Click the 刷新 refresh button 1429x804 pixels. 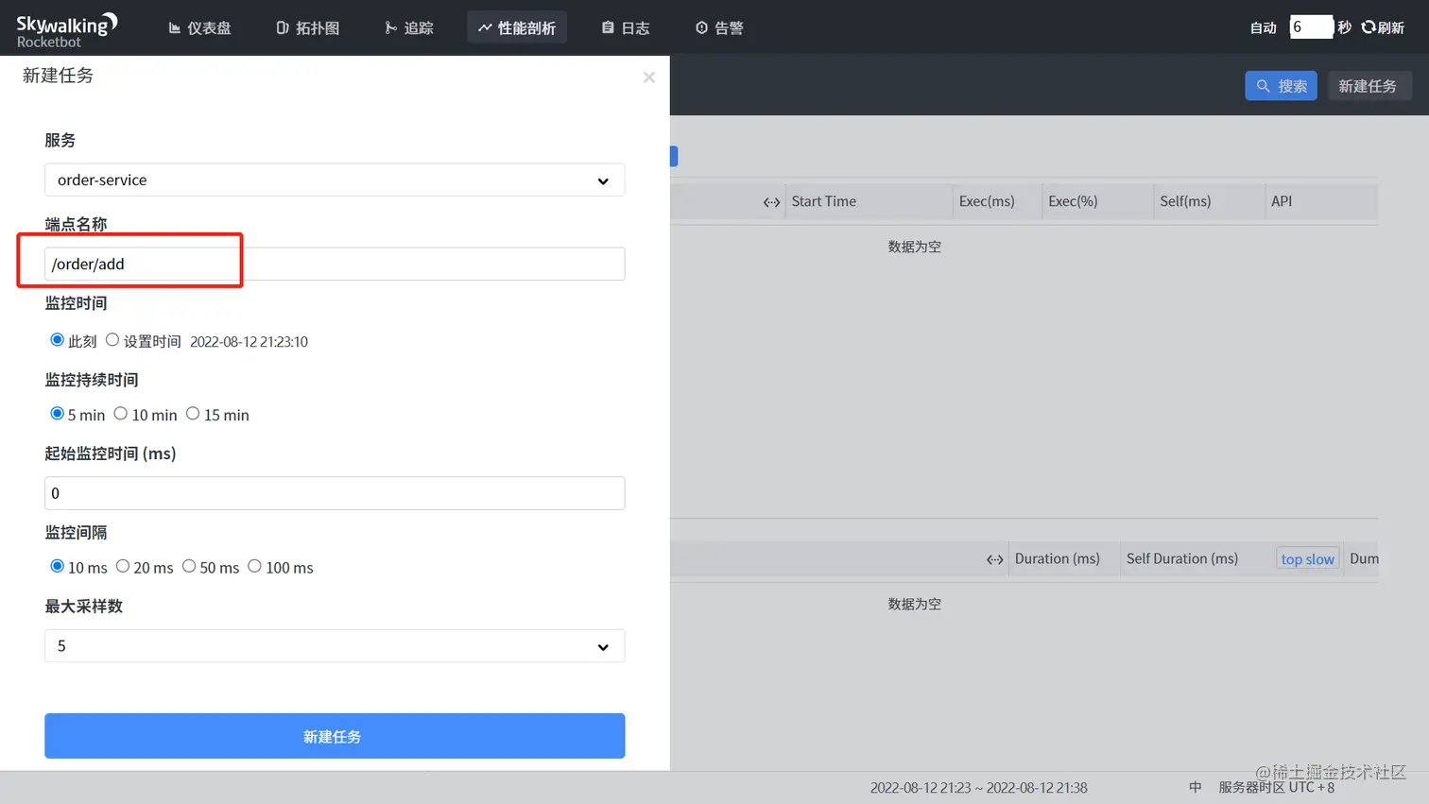(1383, 27)
